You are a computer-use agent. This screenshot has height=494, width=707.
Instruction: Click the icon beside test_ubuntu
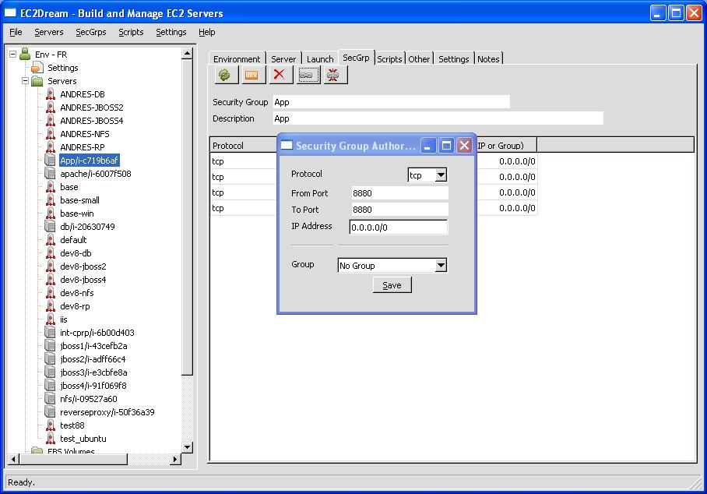51,439
